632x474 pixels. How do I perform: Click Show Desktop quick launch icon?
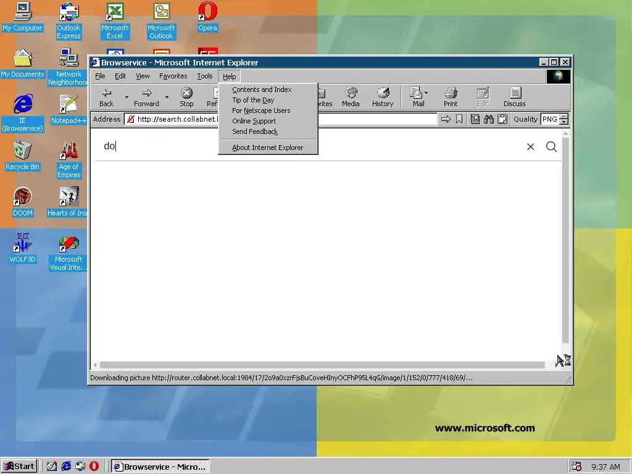[x=52, y=467]
